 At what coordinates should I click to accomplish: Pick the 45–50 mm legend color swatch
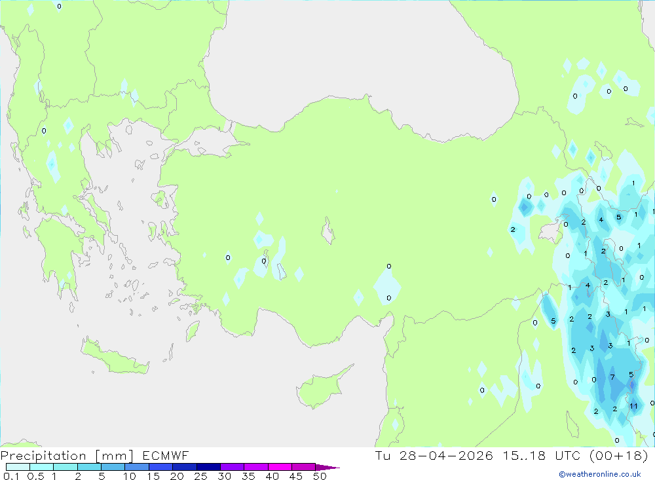[x=303, y=467]
